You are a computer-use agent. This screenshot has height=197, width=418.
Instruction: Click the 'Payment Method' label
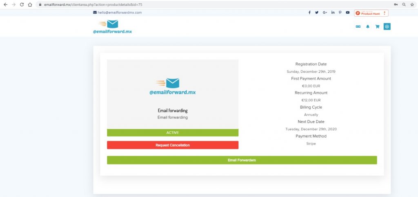(x=311, y=136)
